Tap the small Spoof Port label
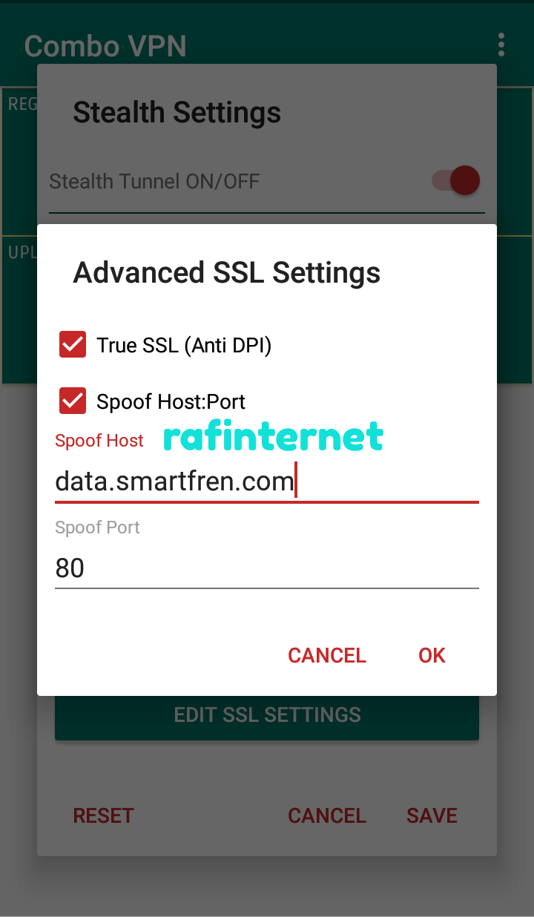Viewport: 534px width, 917px height. (97, 527)
